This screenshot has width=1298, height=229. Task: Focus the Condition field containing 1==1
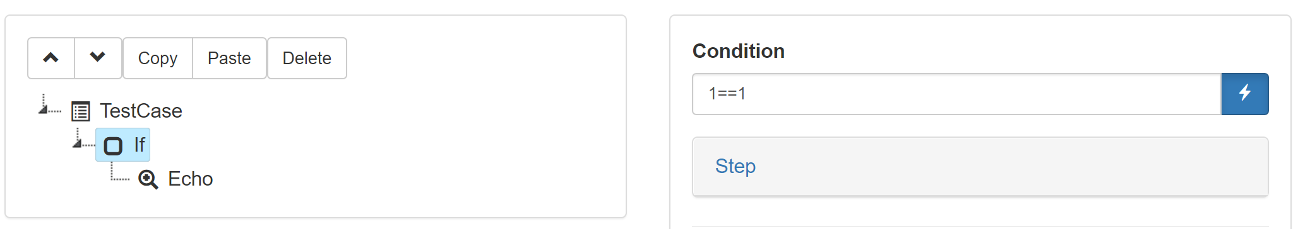957,94
